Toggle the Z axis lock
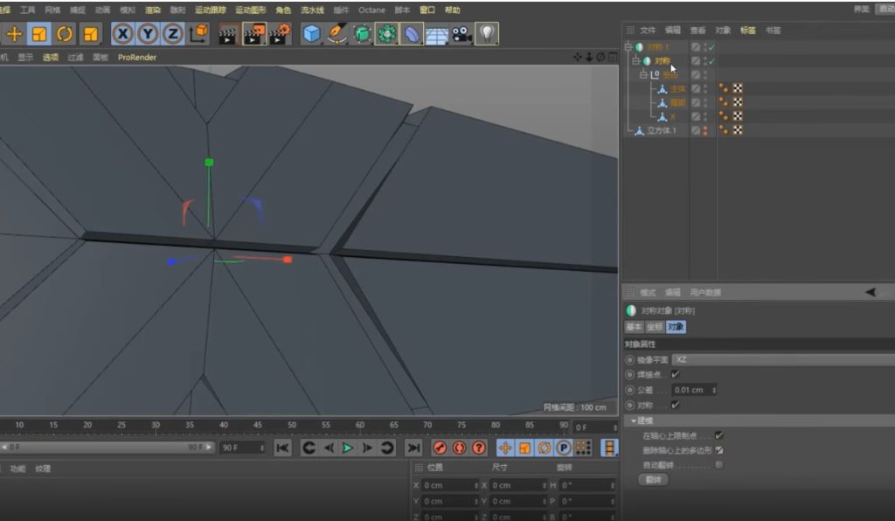The image size is (895, 521). click(172, 34)
